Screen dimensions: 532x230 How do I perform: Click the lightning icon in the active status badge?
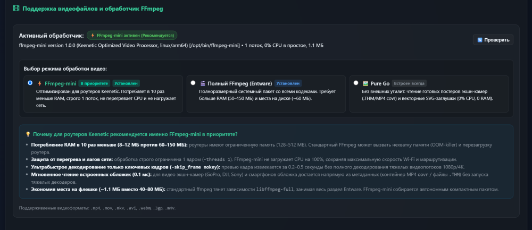[92, 35]
